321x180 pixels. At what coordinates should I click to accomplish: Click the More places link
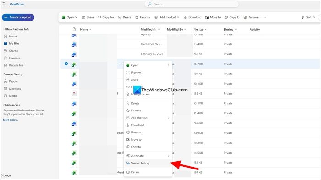pos(11,120)
